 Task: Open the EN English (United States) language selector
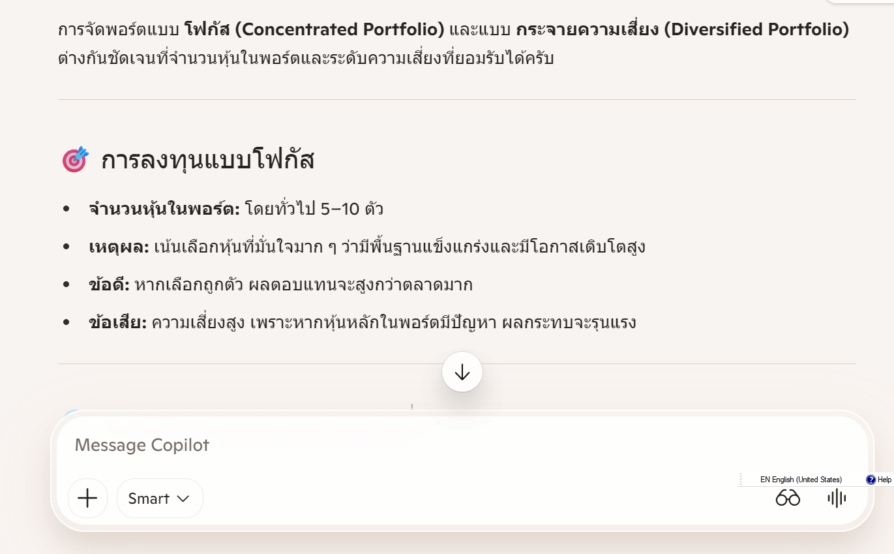[801, 480]
